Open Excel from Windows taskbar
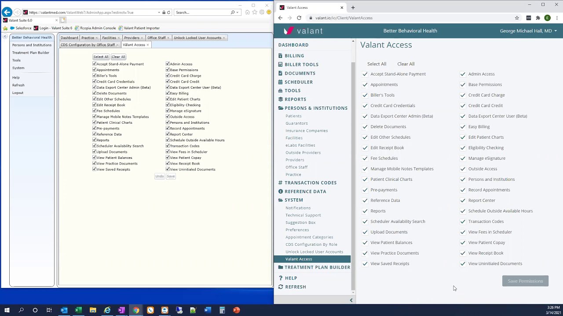Screen dimensions: 563x316 tap(78, 310)
